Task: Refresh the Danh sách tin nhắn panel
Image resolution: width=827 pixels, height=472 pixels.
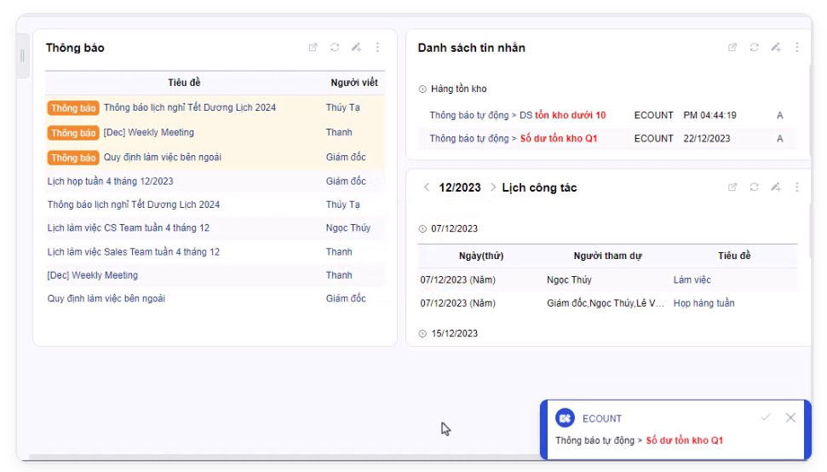Action: click(x=755, y=48)
